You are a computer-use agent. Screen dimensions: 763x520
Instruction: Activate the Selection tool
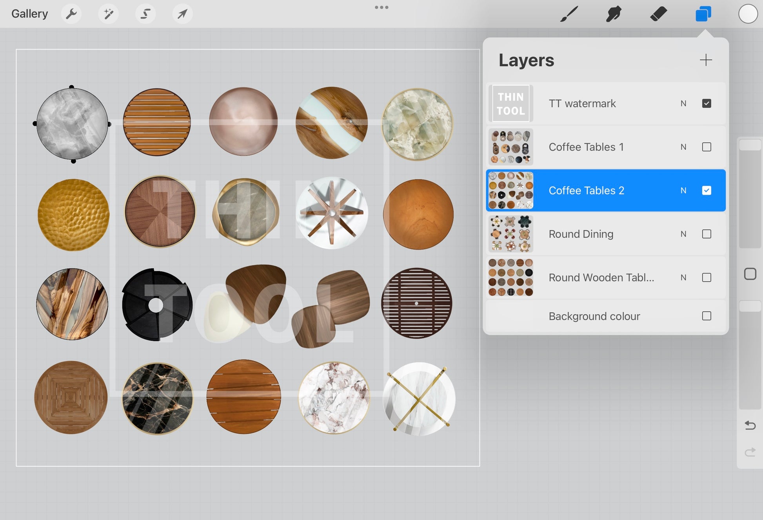(x=145, y=14)
